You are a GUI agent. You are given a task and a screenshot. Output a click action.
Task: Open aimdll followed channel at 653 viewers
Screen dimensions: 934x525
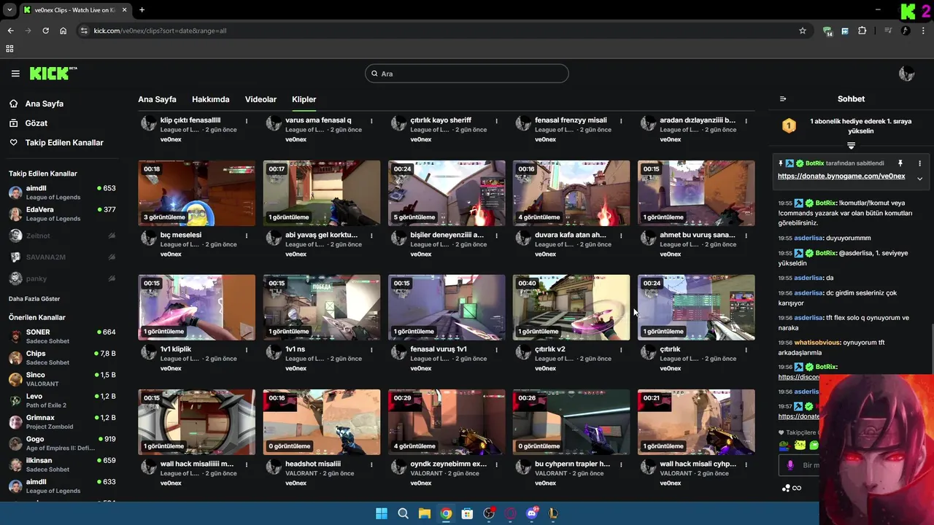[62, 192]
